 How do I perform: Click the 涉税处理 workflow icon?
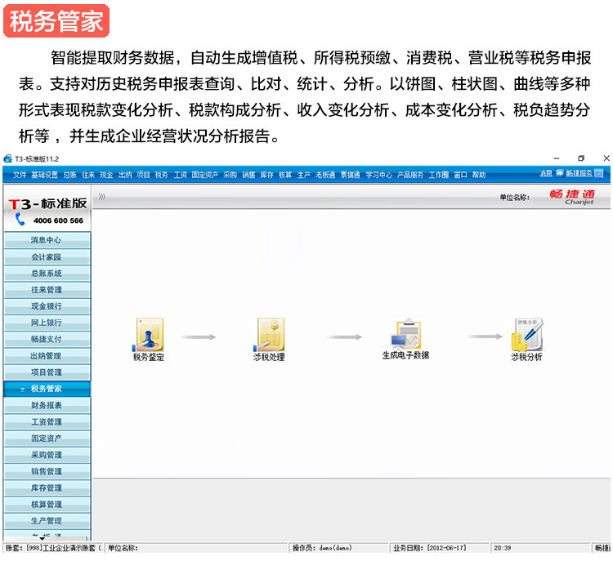point(270,334)
